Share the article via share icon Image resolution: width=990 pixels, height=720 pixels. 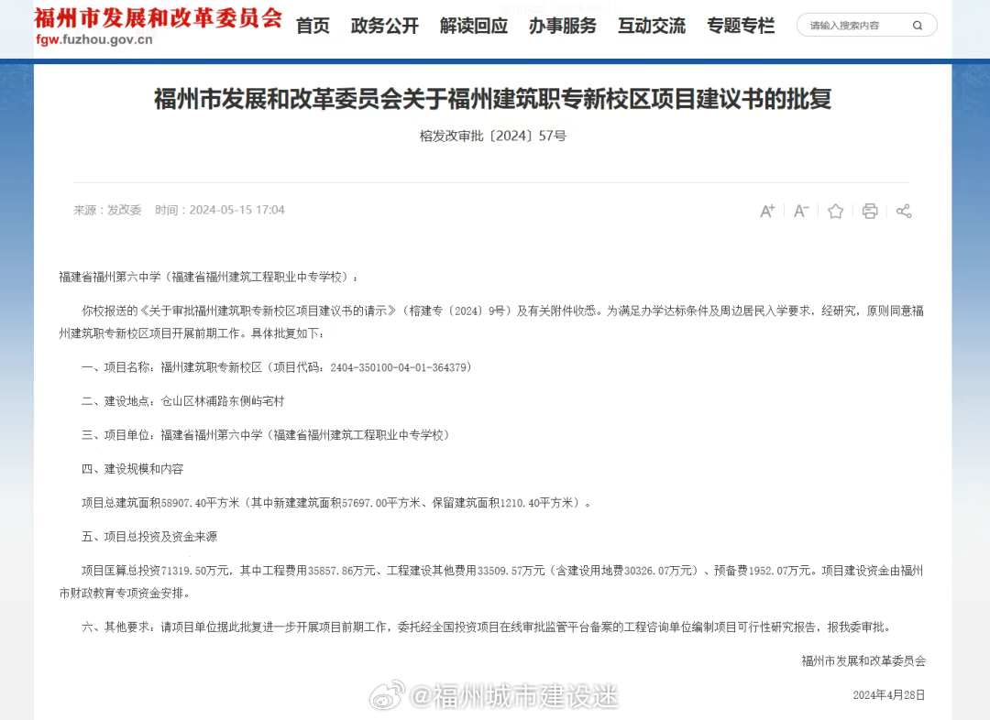pyautogui.click(x=904, y=211)
